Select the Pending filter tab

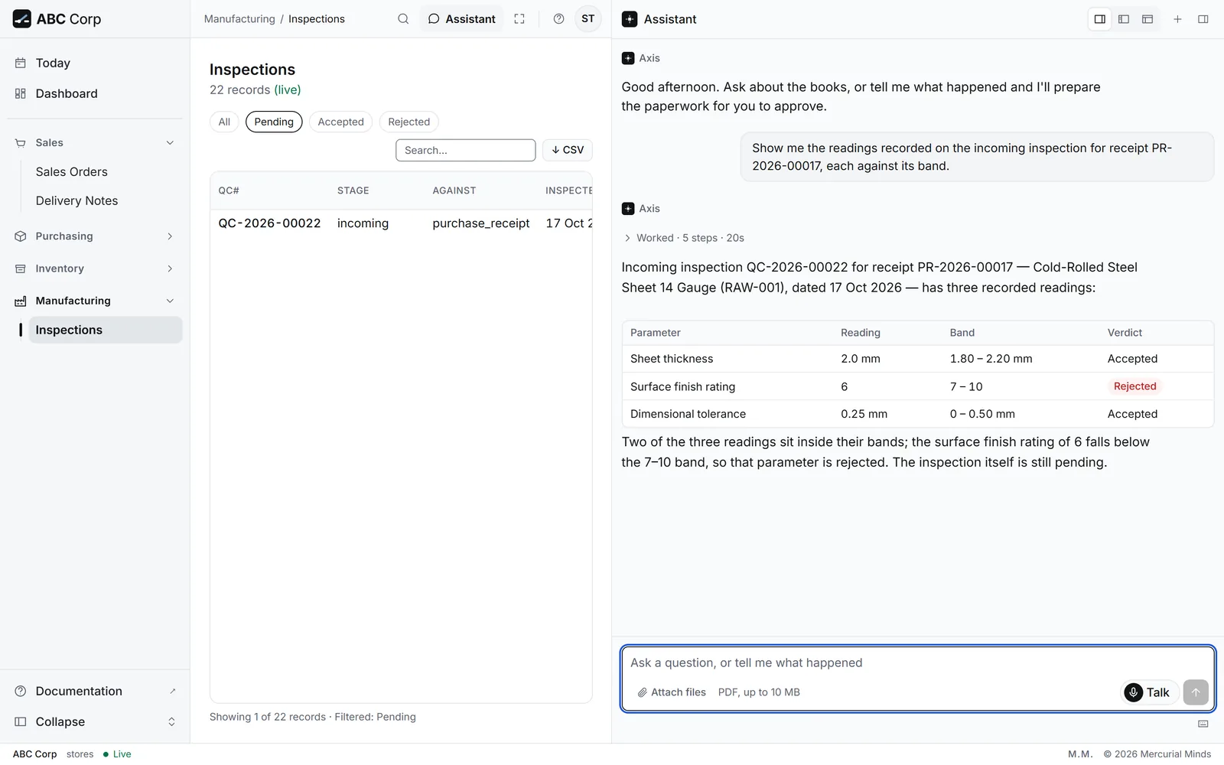coord(274,122)
